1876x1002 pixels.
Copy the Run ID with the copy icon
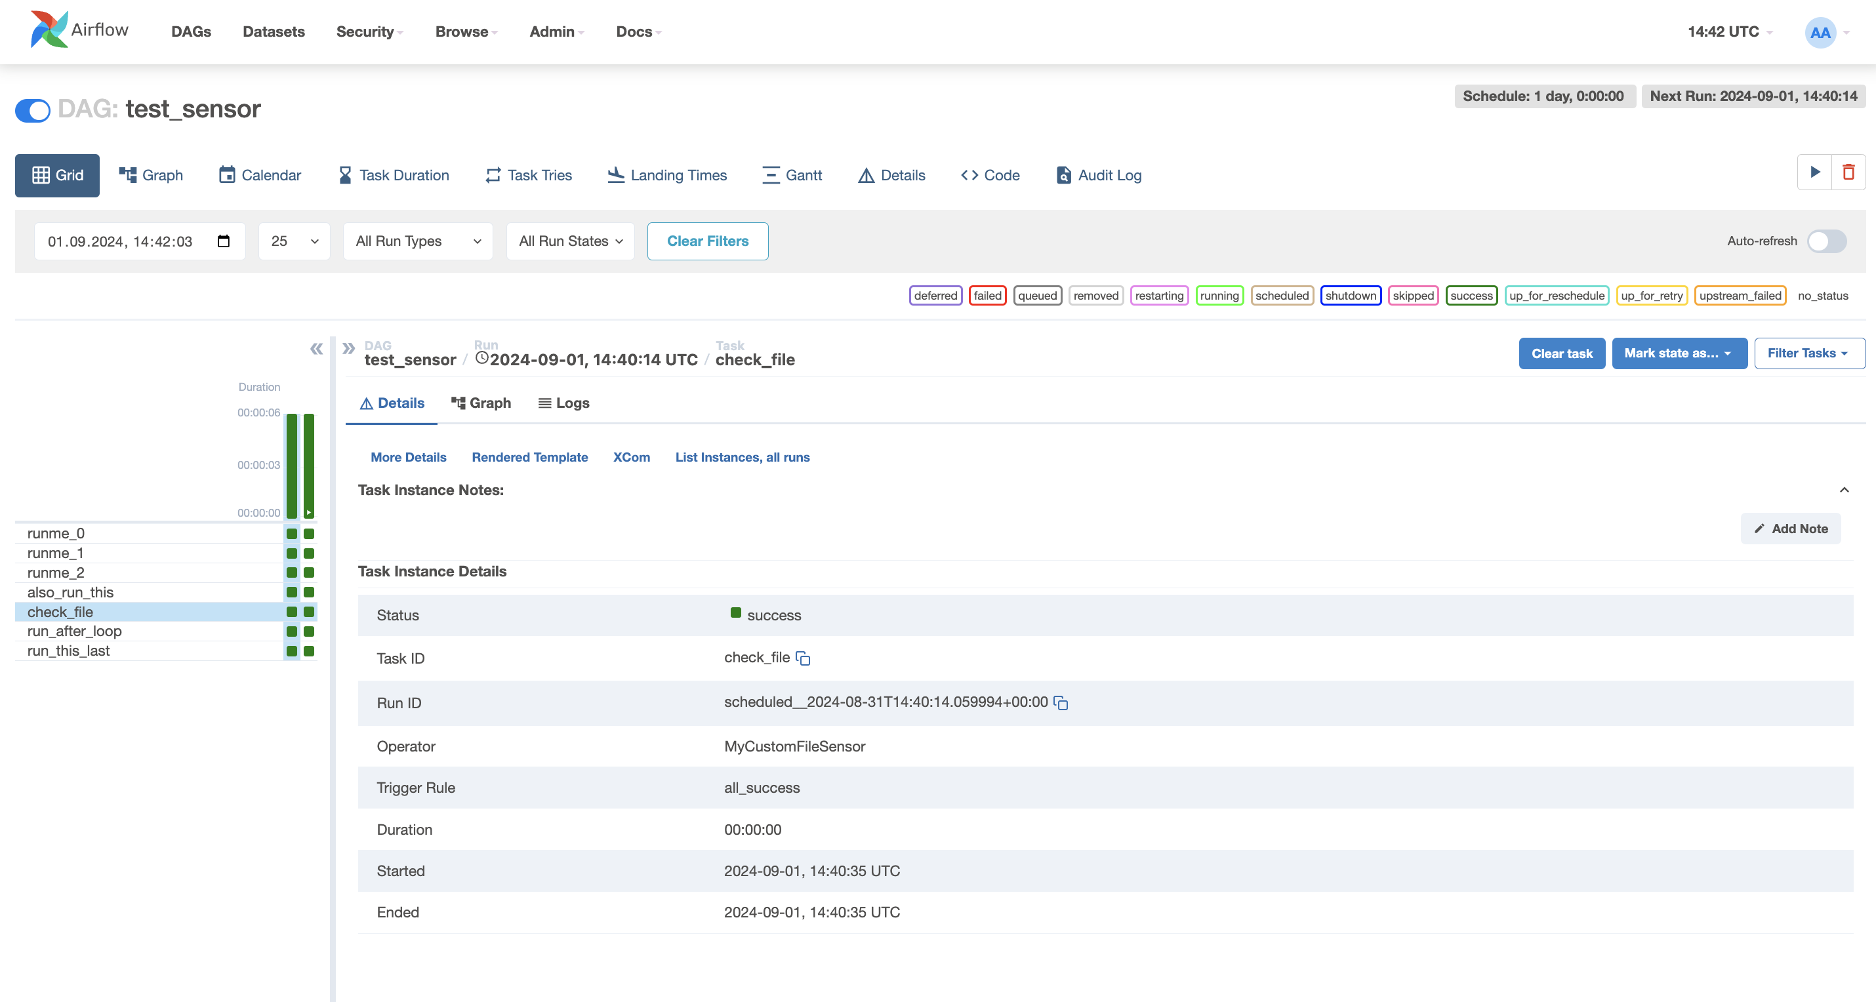[1061, 703]
